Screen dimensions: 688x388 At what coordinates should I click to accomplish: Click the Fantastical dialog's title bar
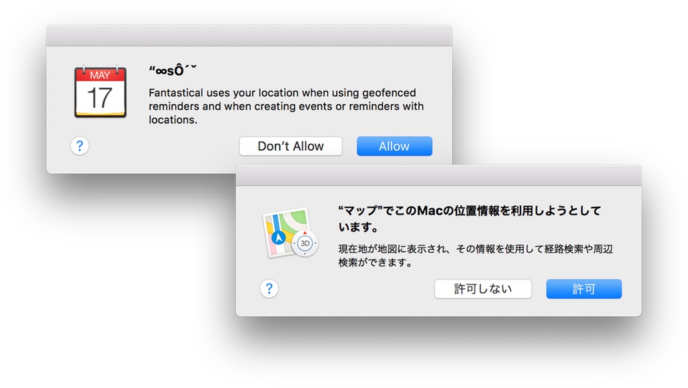point(249,36)
